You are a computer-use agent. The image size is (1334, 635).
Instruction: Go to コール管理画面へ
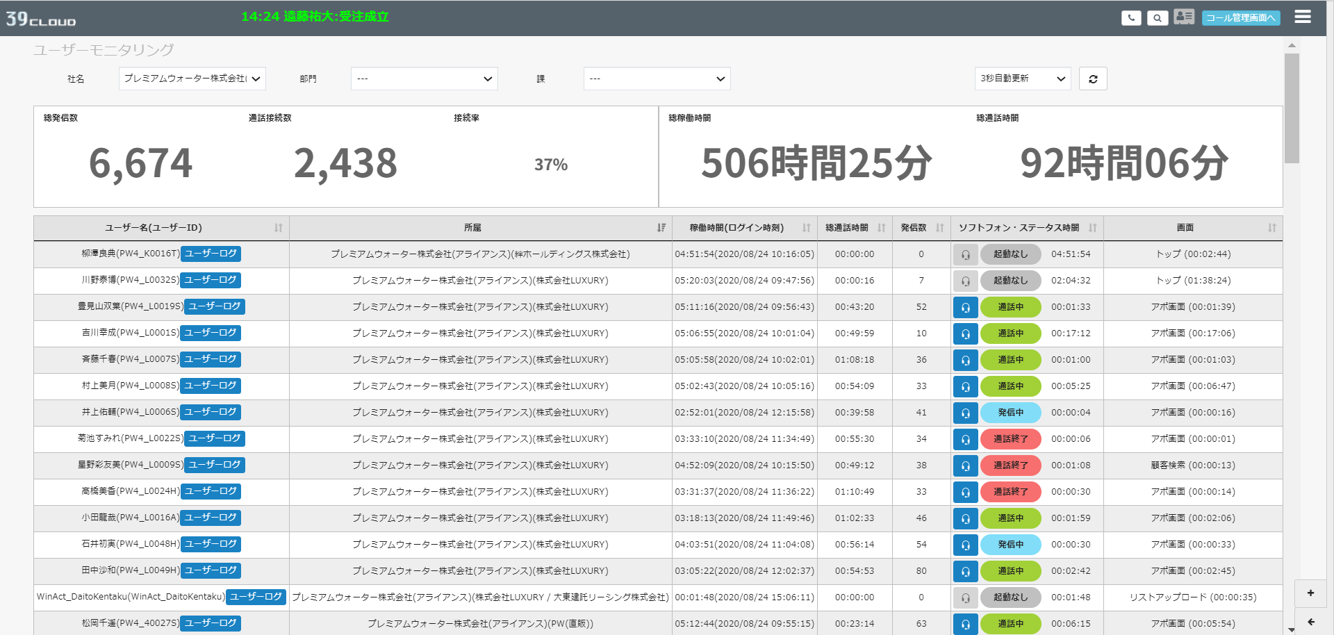tap(1242, 18)
